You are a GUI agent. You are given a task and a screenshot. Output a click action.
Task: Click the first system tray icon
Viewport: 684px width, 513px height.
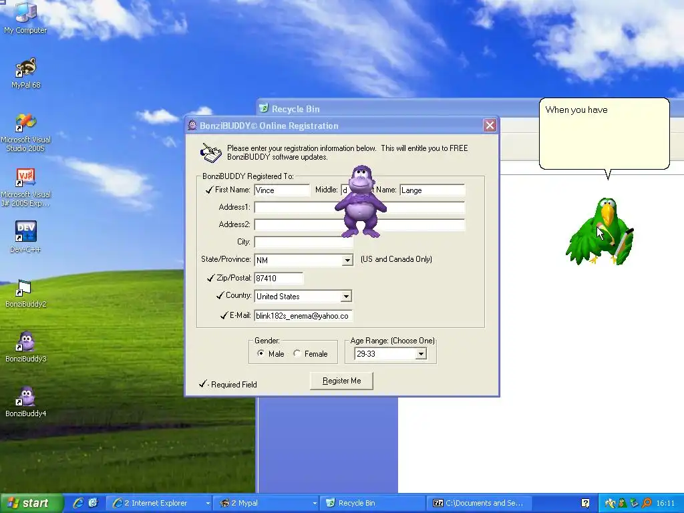(610, 503)
